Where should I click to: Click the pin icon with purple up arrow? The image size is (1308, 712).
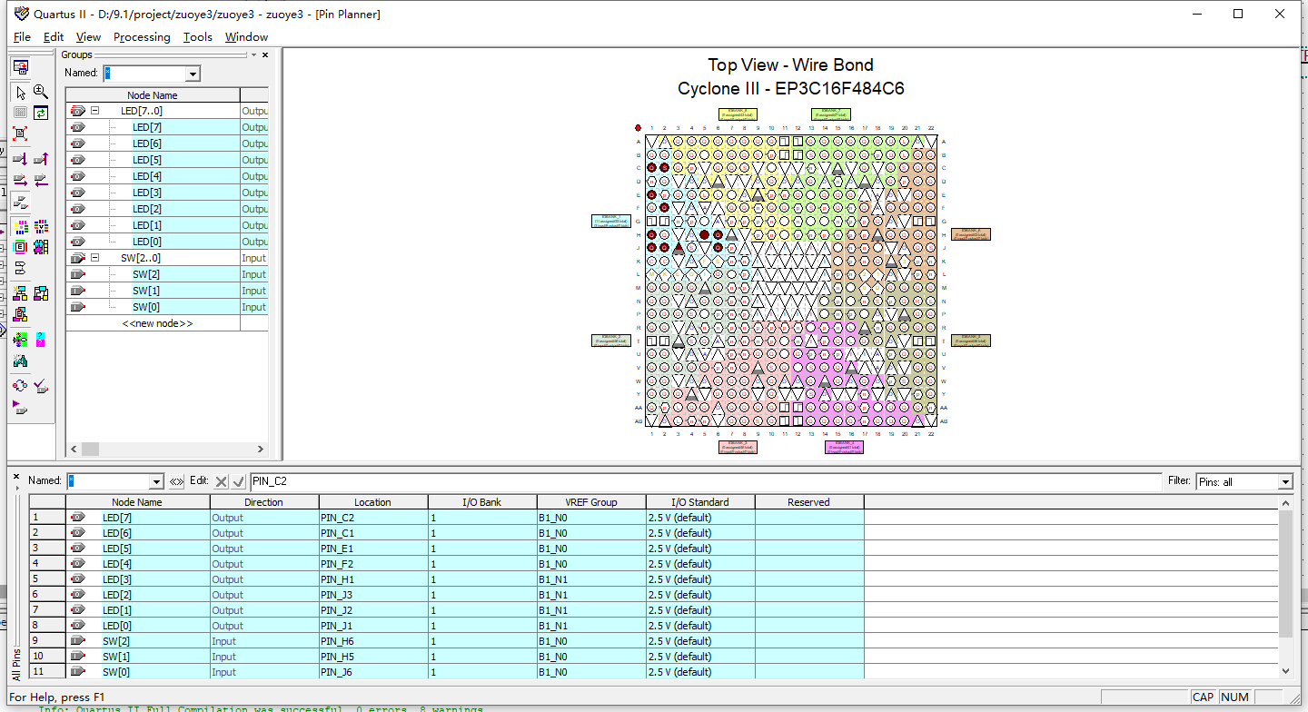pos(41,159)
